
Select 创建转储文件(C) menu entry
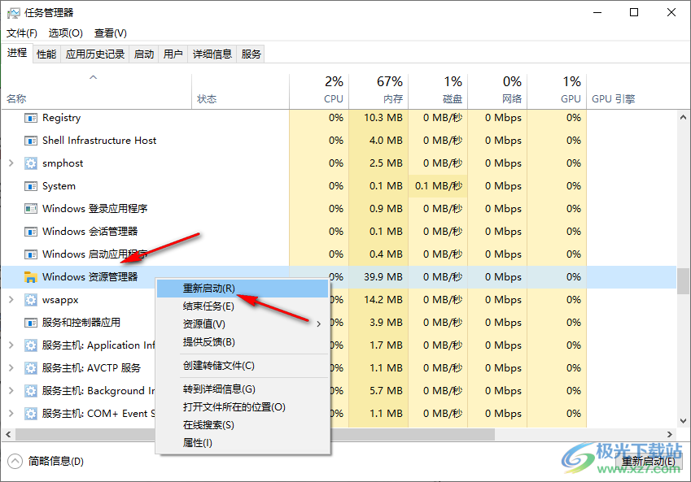click(x=243, y=366)
